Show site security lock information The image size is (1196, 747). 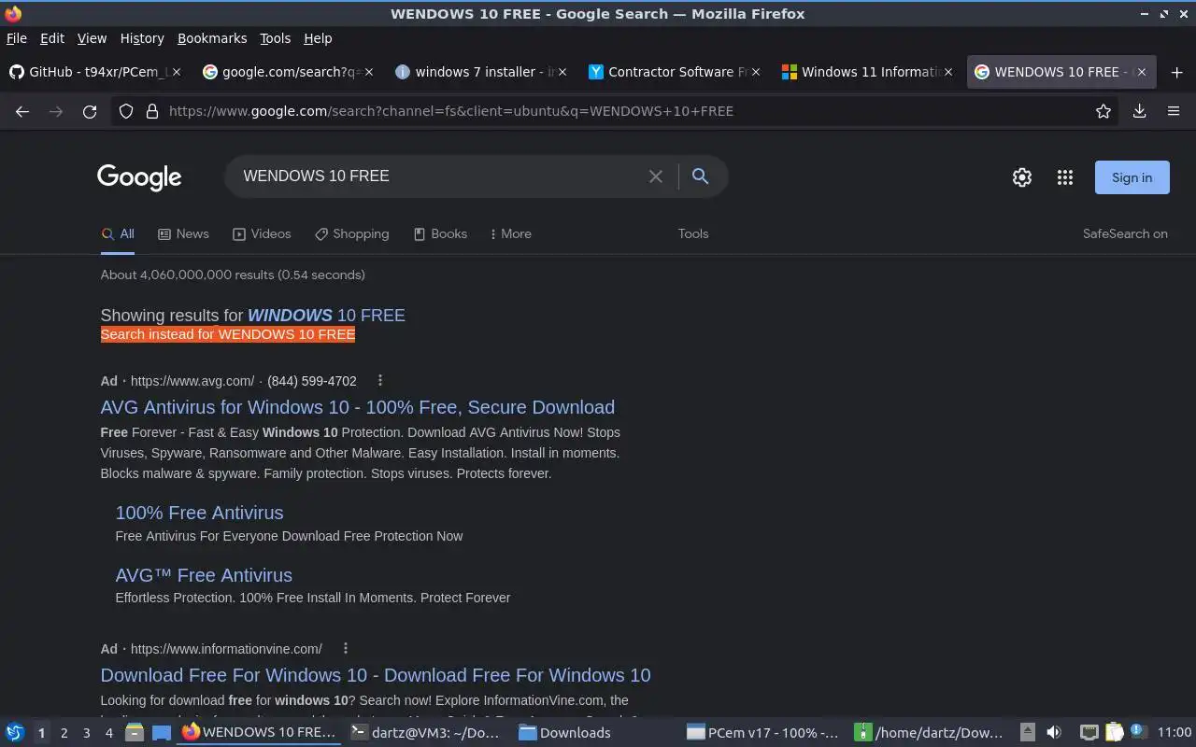pos(151,111)
